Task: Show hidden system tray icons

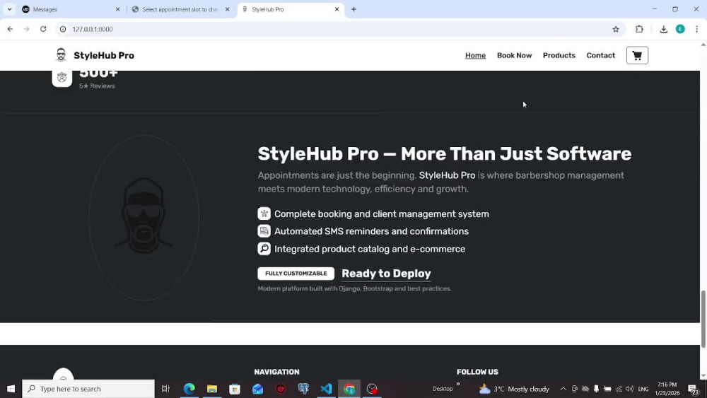Action: (563, 389)
